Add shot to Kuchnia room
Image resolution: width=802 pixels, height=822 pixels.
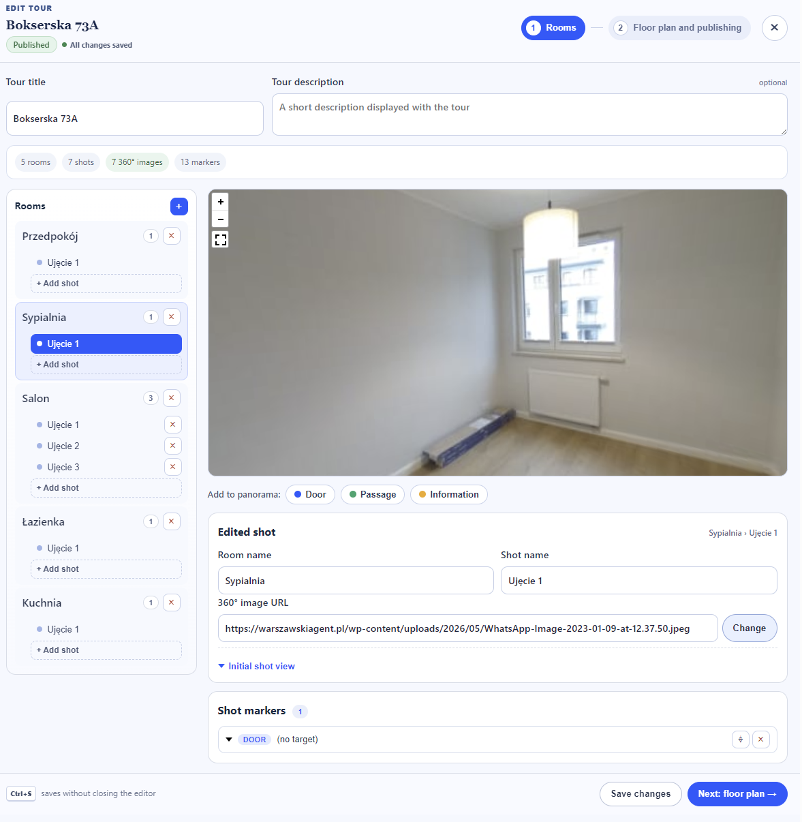tap(106, 650)
